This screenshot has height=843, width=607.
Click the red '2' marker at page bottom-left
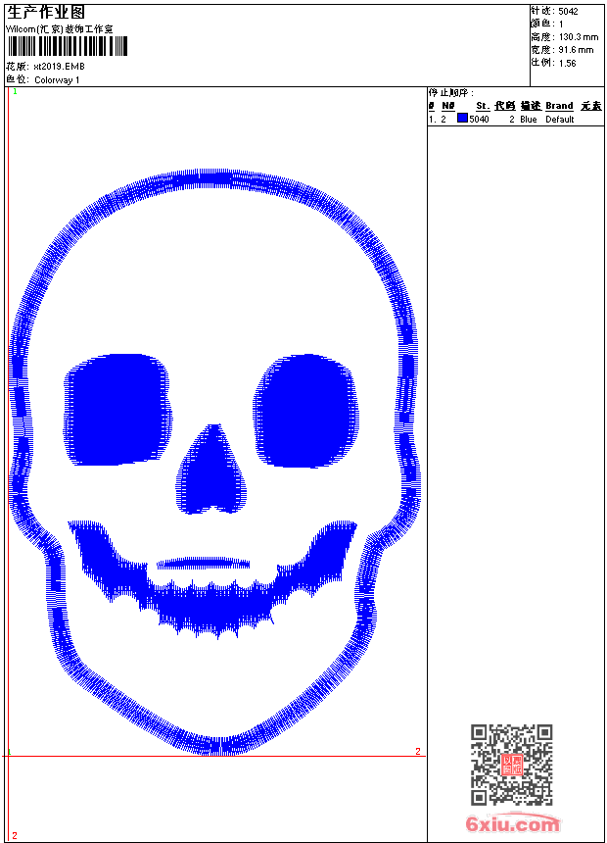point(15,835)
